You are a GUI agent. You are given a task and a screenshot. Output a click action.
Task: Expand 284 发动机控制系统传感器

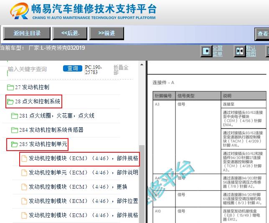point(51,130)
